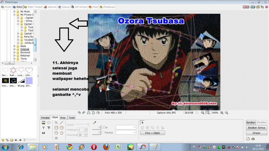
Task: Collapse the My Private folder
Action: [14, 15]
